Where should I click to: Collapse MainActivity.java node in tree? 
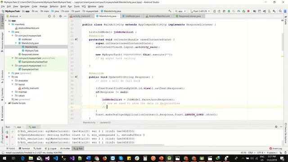(x=16, y=43)
